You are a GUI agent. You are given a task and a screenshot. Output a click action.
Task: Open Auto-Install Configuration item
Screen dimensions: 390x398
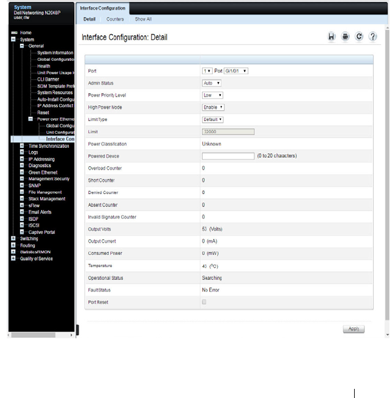point(56,99)
